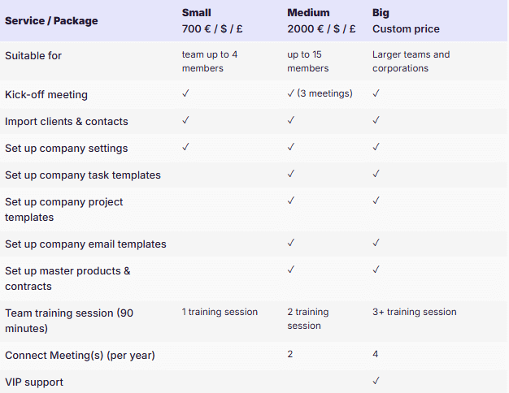Click Medium checkmark for company email templates
Image resolution: width=509 pixels, height=393 pixels.
pyautogui.click(x=291, y=243)
